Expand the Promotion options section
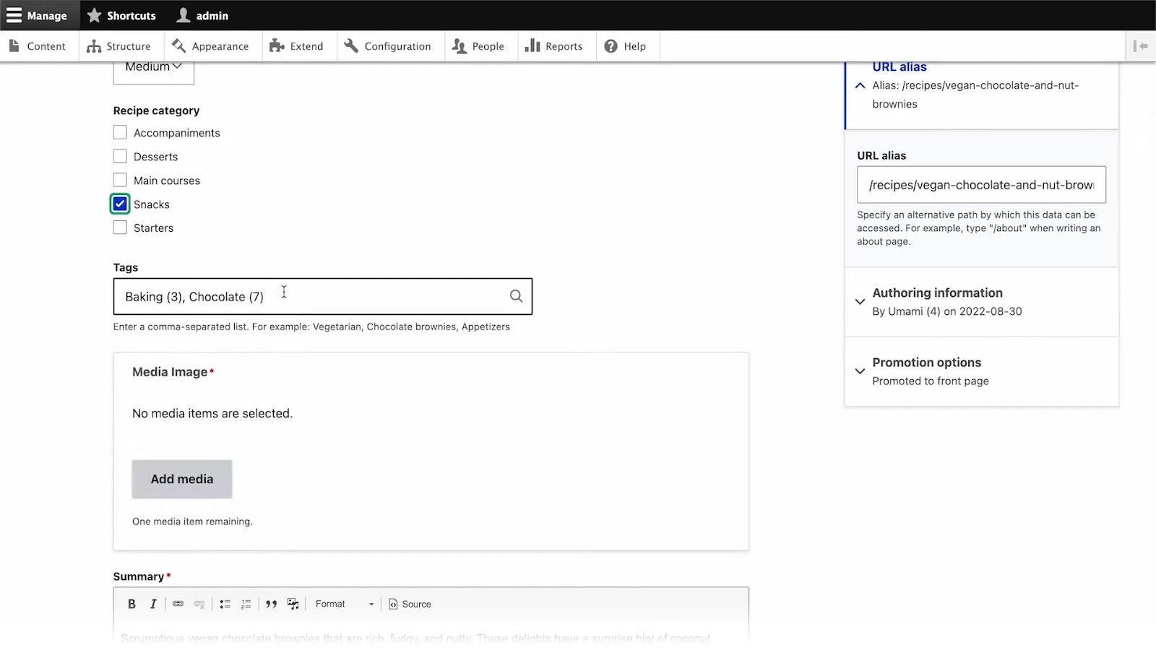1156x650 pixels. [926, 363]
